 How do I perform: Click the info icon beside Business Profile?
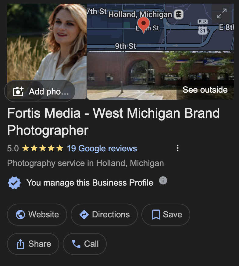click(x=163, y=180)
